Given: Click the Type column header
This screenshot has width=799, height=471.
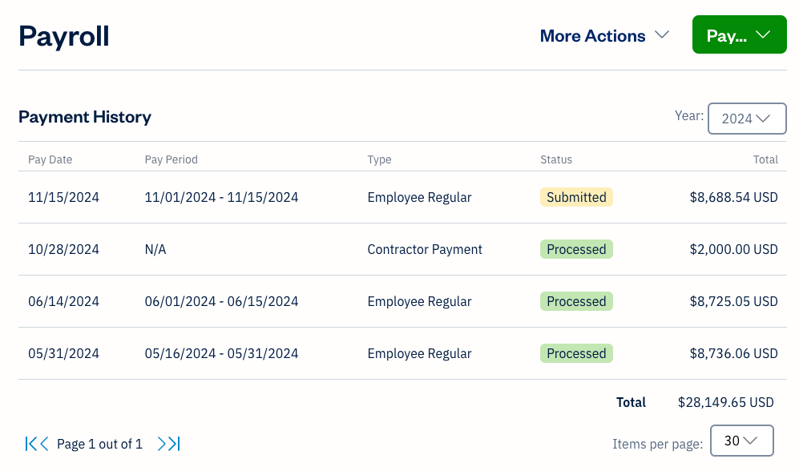Looking at the screenshot, I should (x=379, y=159).
